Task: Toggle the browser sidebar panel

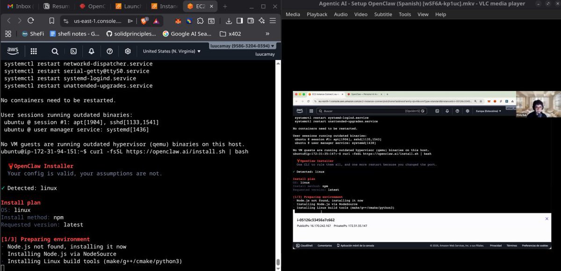Action: 240,21
